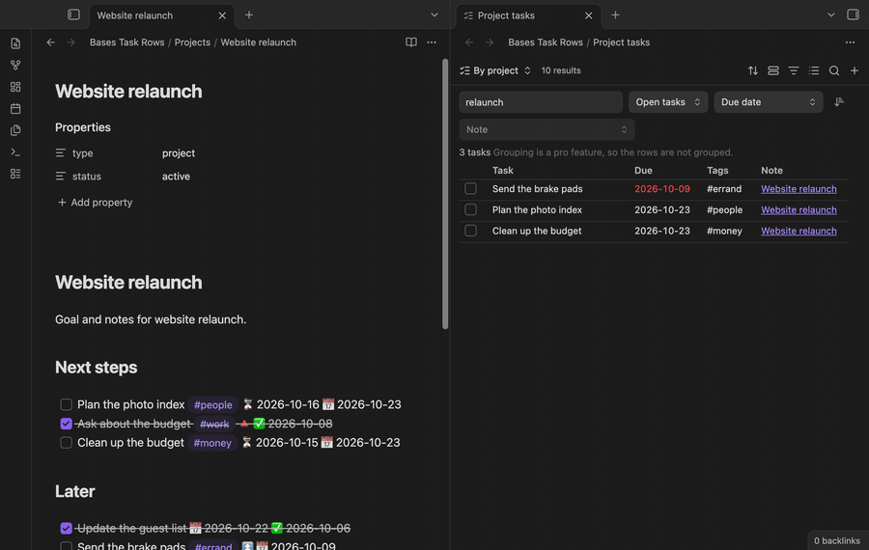The image size is (869, 550).
Task: Open the templates ribbon icon
Action: [x=15, y=130]
